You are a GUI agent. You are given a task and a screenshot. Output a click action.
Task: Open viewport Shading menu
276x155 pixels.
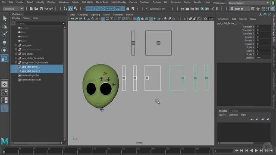83,15
